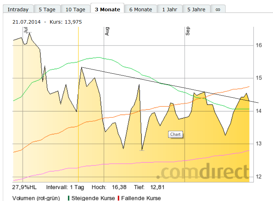Show the 1 Jahr chart
This screenshot has width=273, height=201.
tap(170, 9)
